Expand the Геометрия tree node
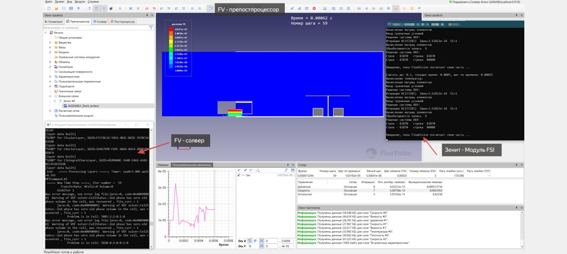Image resolution: width=567 pixels, height=254 pixels. [50, 67]
